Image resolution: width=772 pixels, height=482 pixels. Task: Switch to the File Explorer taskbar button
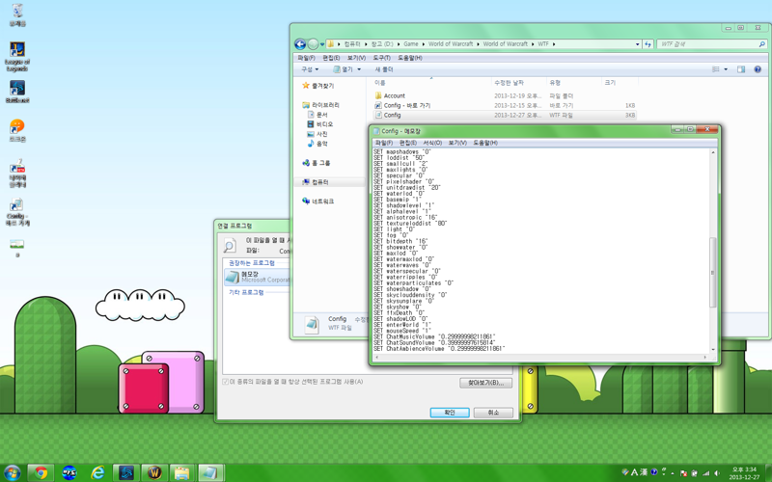coord(182,472)
